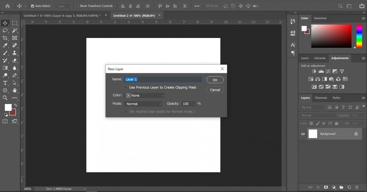The height and width of the screenshot is (192, 367).
Task: Select the Hand tool
Action: point(15,90)
